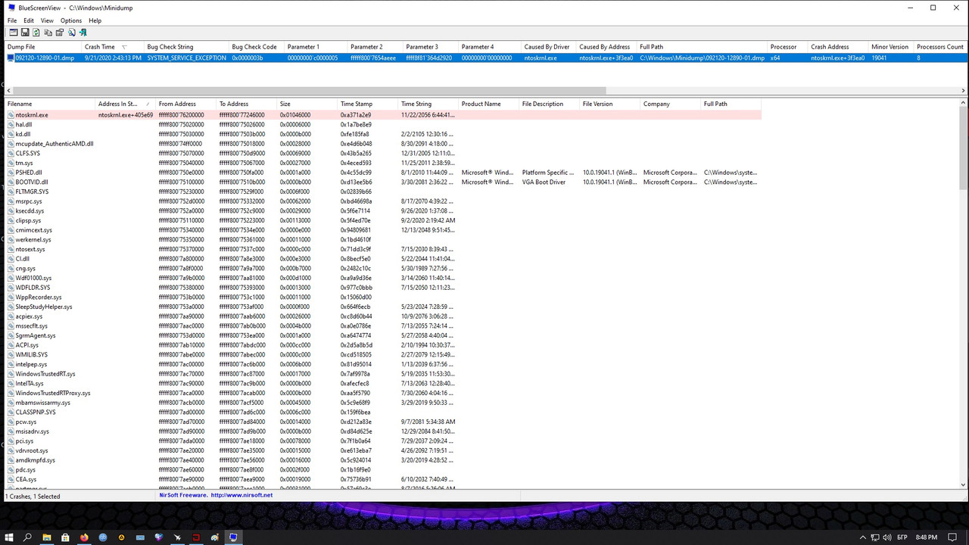Open Microsoft Store from the taskbar
This screenshot has height=545, width=969.
click(x=65, y=537)
